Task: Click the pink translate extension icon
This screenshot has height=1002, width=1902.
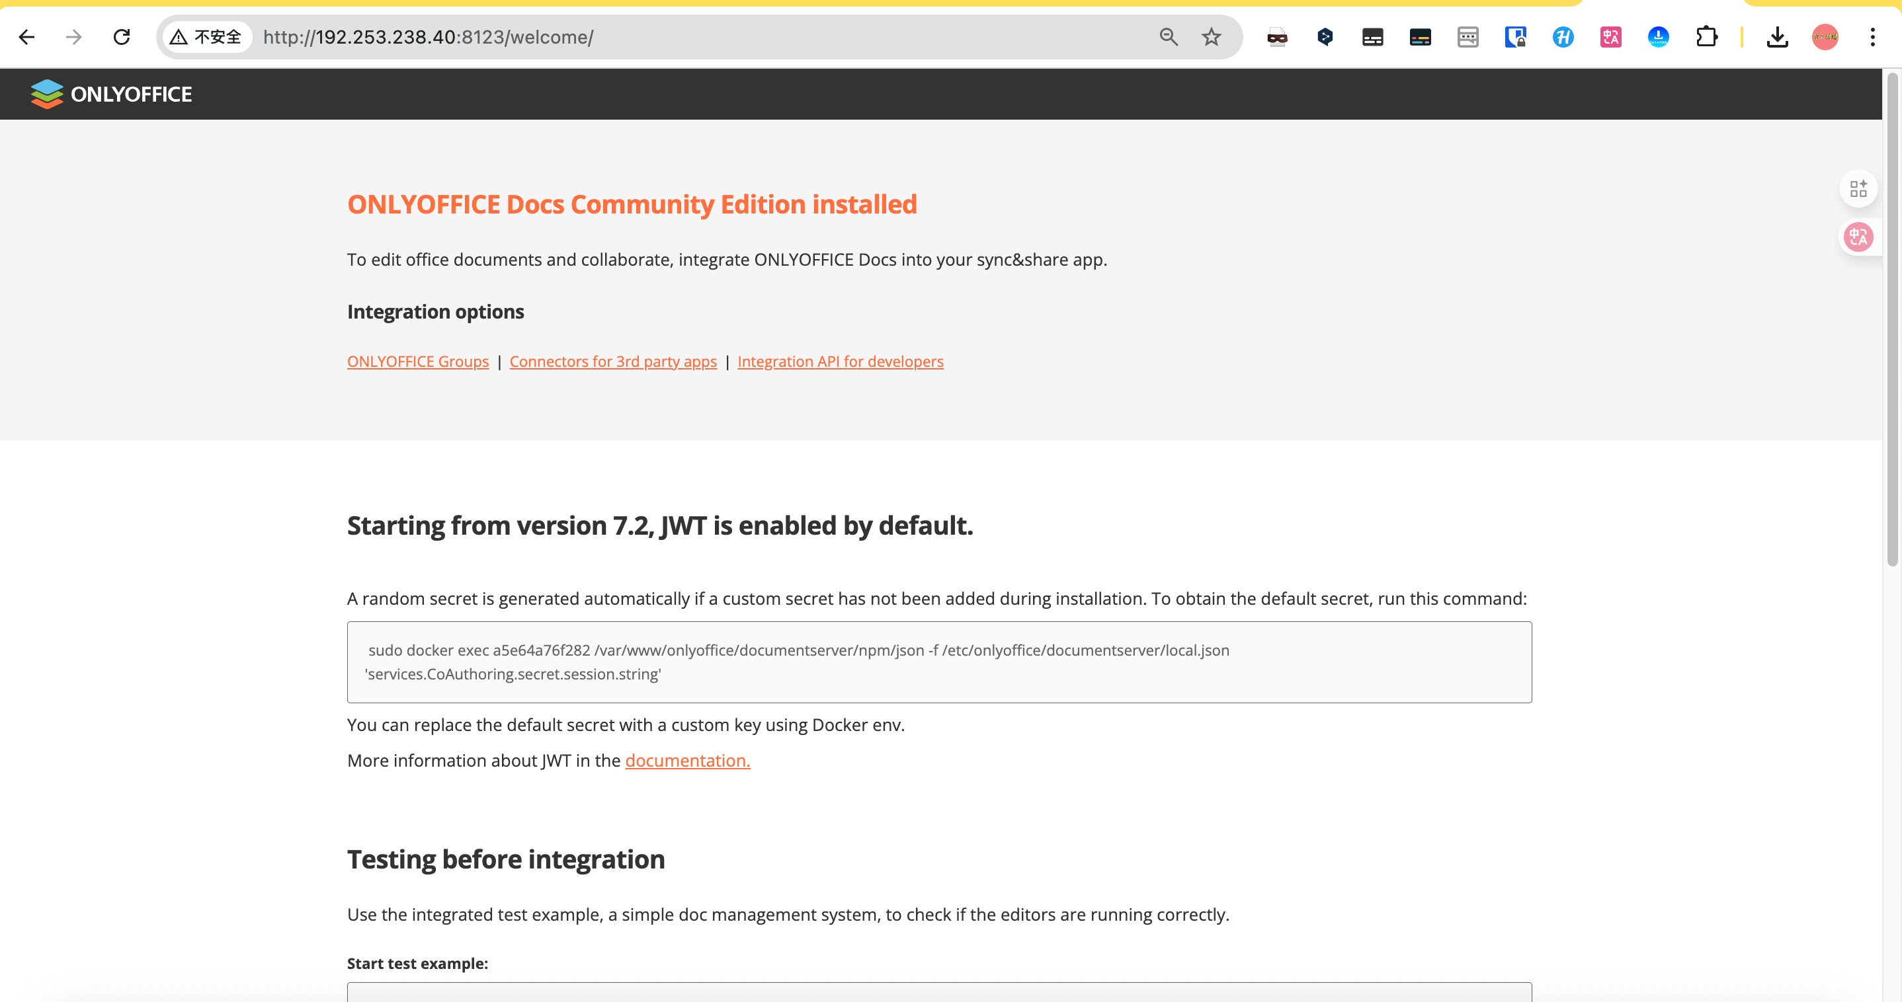Action: (1610, 37)
